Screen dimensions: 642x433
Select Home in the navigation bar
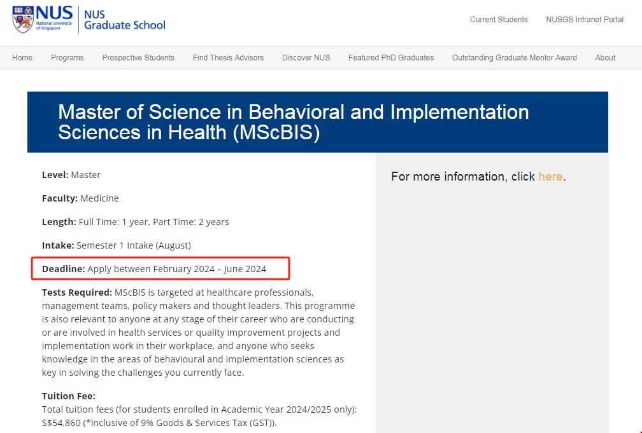pos(22,57)
